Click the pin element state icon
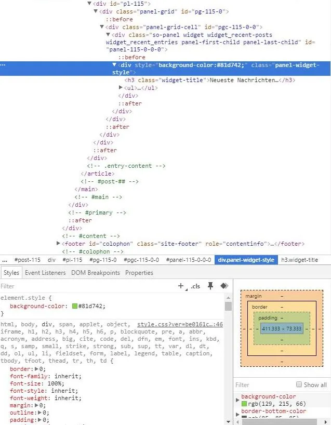Viewport: 331px width, 425px height. click(210, 286)
